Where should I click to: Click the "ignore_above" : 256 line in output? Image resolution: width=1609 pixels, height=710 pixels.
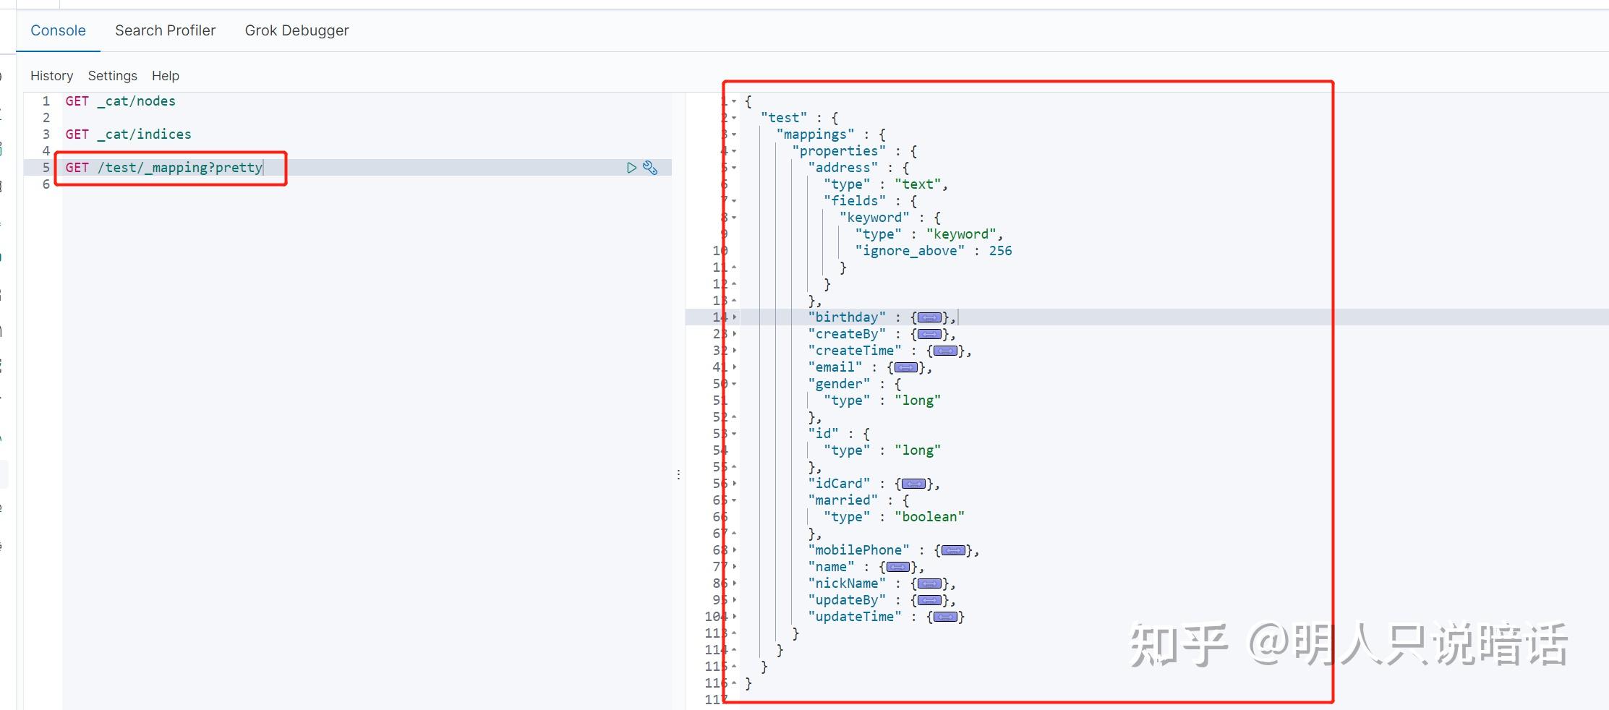933,251
